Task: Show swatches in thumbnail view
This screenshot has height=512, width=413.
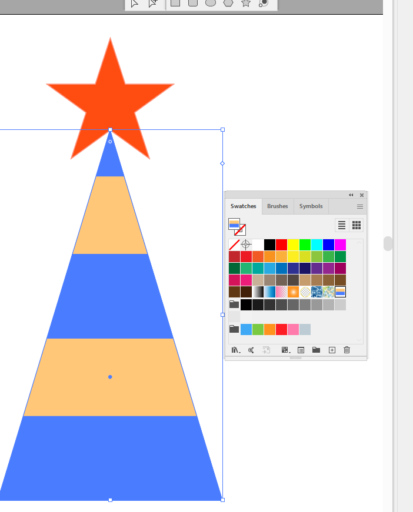Action: (x=357, y=225)
